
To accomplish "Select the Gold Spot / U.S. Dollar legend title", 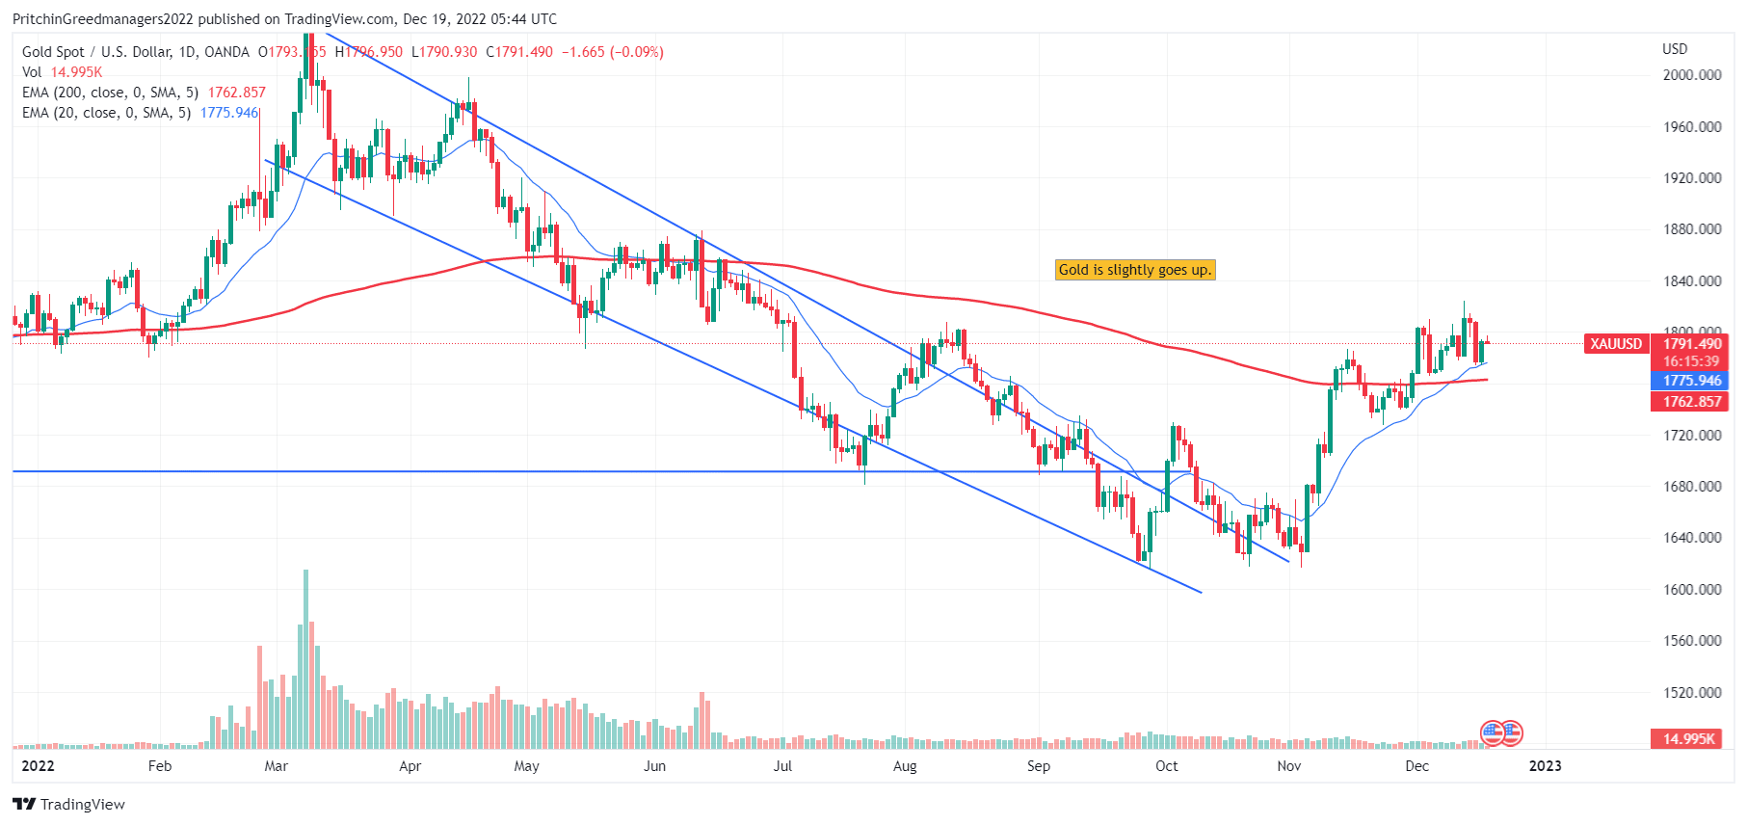I will click(136, 52).
